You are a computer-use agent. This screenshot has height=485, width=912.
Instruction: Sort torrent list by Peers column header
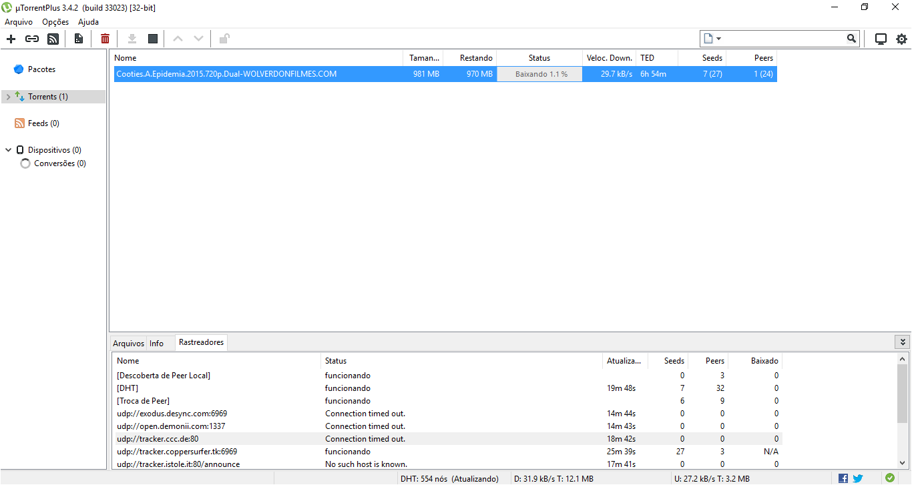(752, 58)
